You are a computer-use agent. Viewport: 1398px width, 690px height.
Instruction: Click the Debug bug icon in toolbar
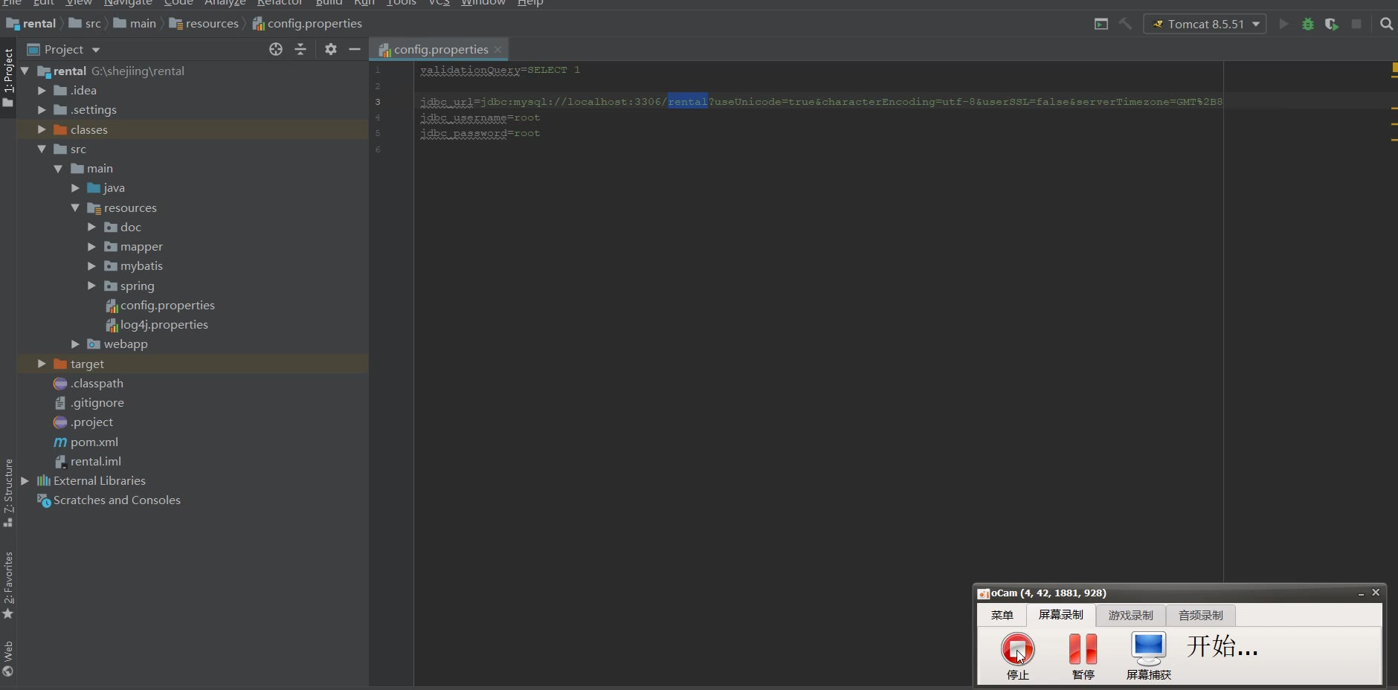[x=1307, y=25]
